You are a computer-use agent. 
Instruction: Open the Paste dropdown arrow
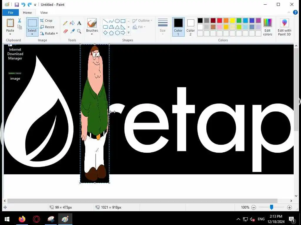click(x=10, y=34)
